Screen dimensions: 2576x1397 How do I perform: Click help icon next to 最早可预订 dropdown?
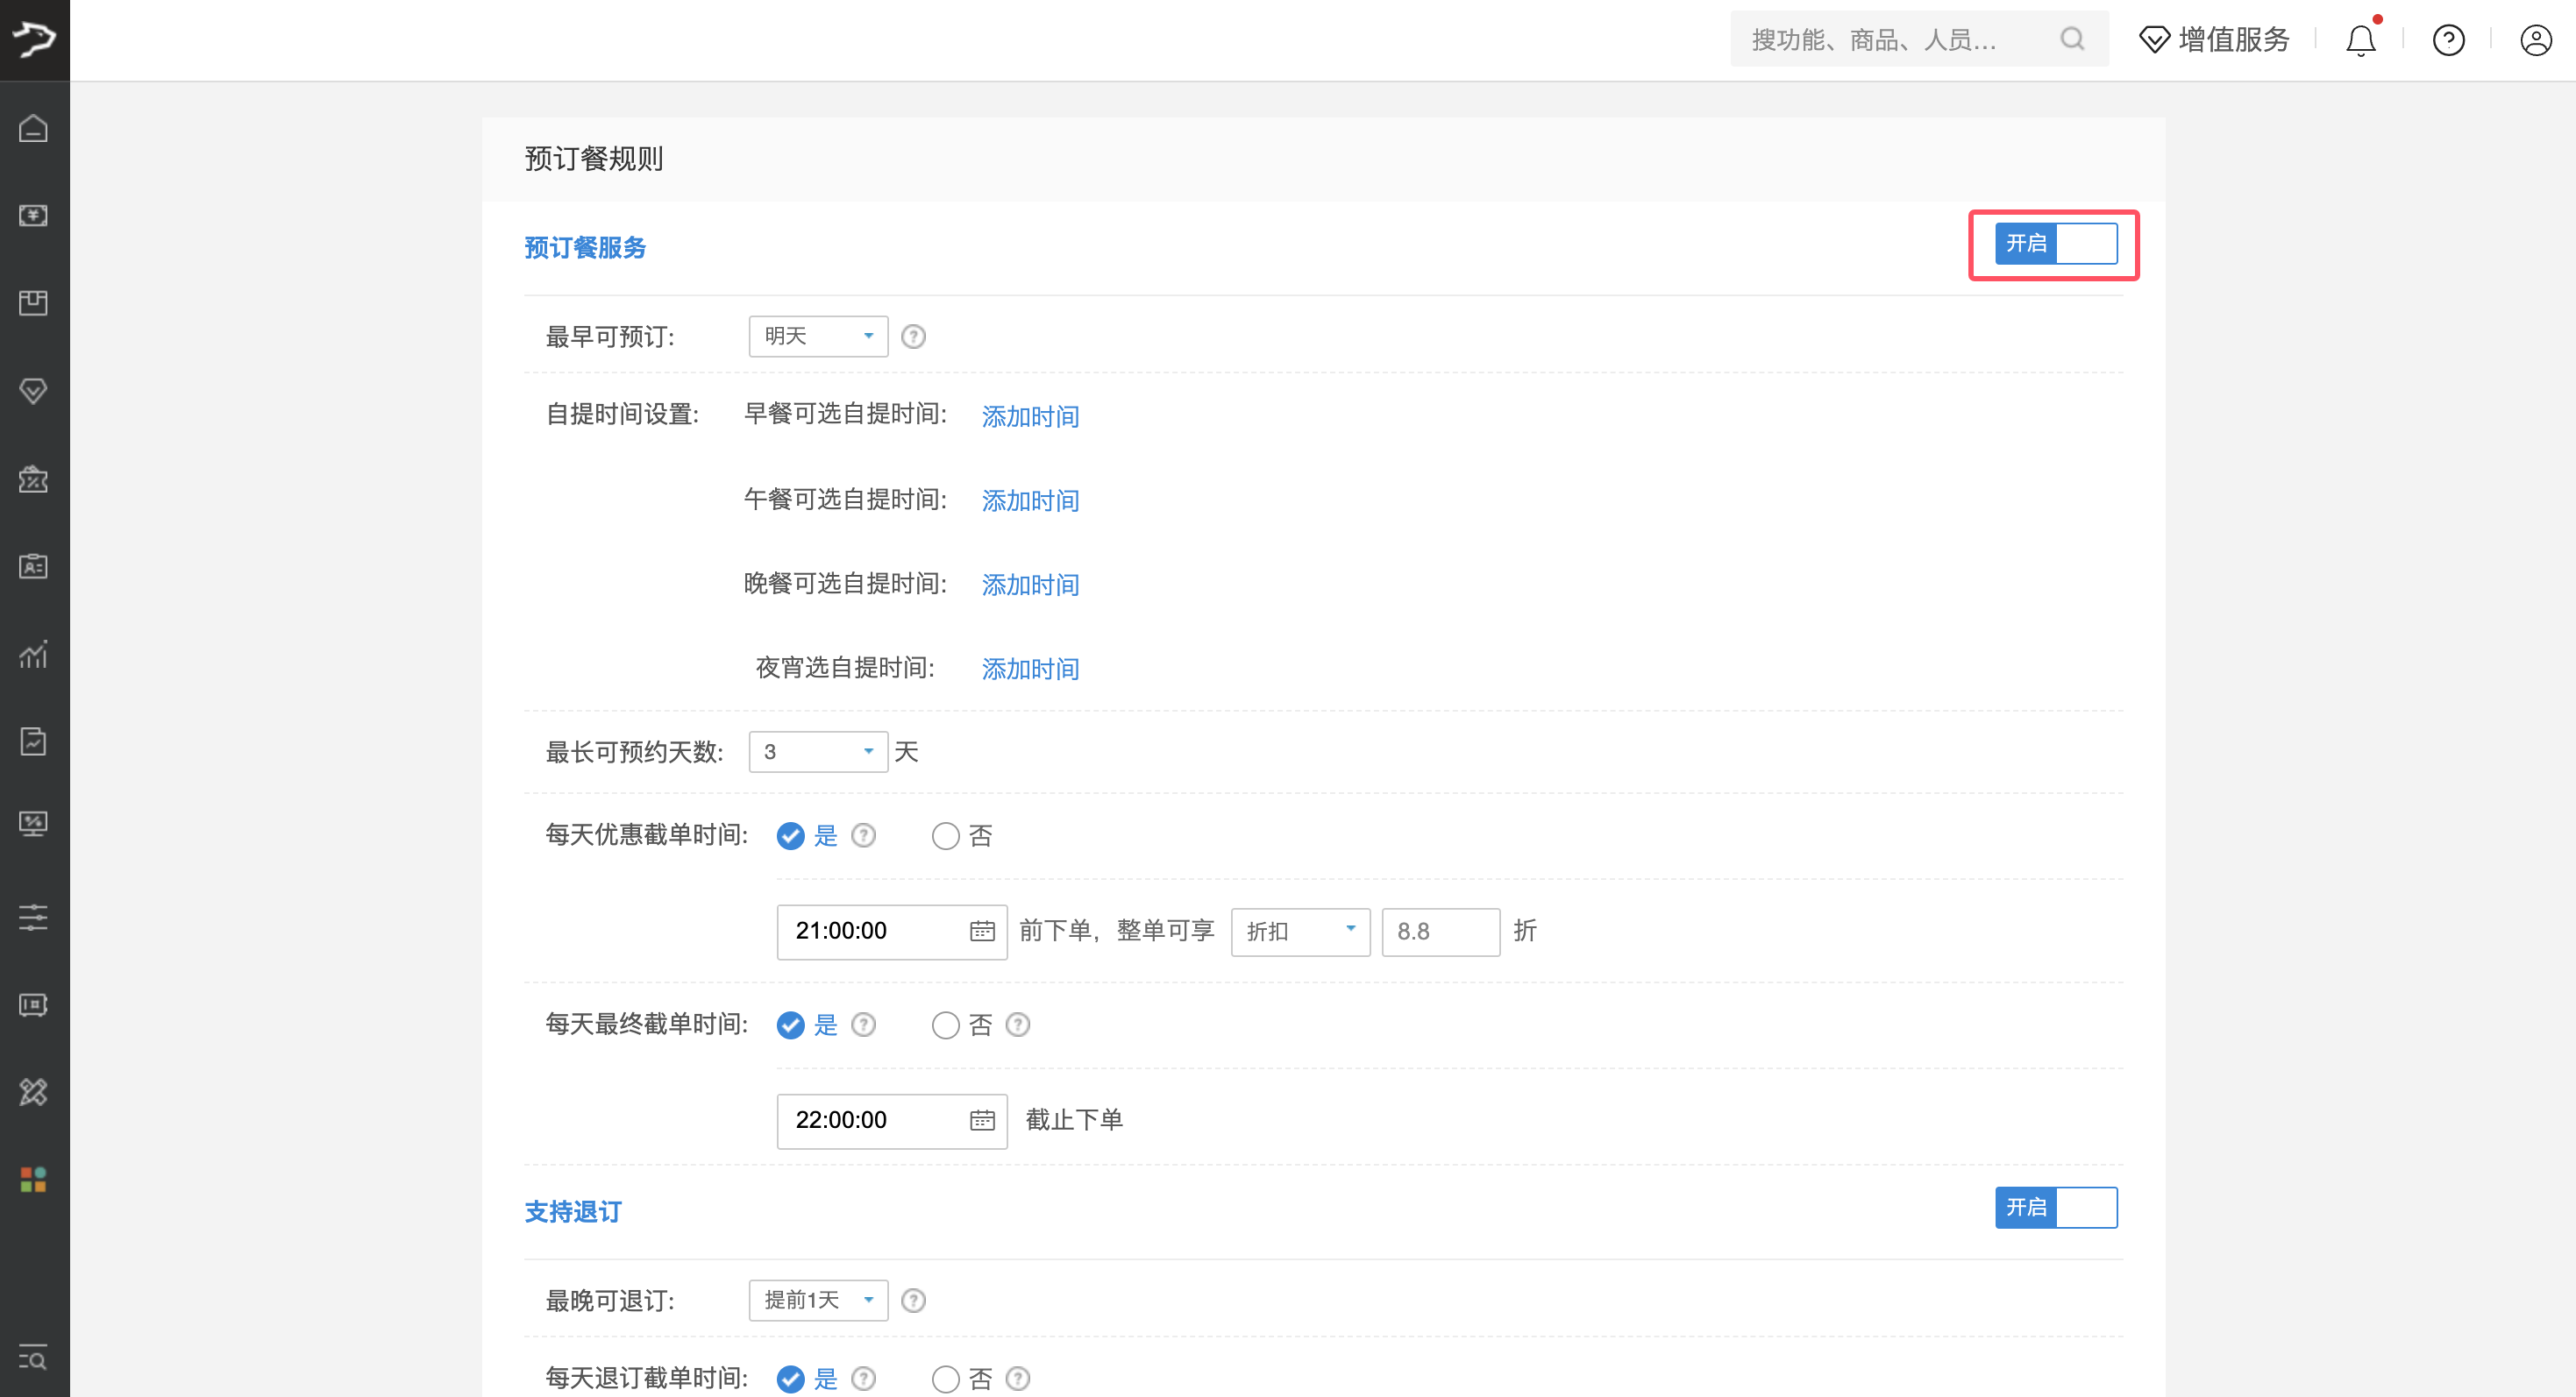[x=912, y=337]
